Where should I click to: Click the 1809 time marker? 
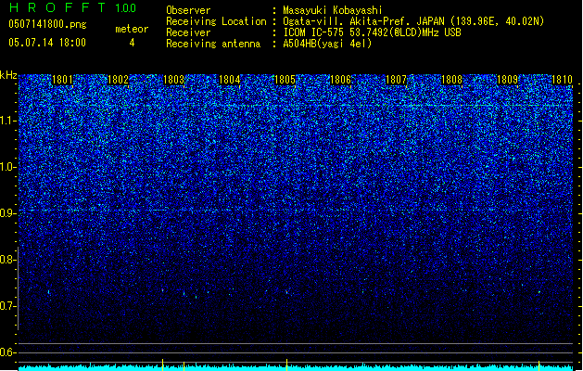coord(508,80)
